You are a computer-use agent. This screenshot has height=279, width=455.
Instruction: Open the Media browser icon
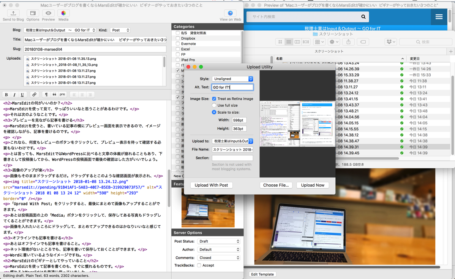(63, 13)
